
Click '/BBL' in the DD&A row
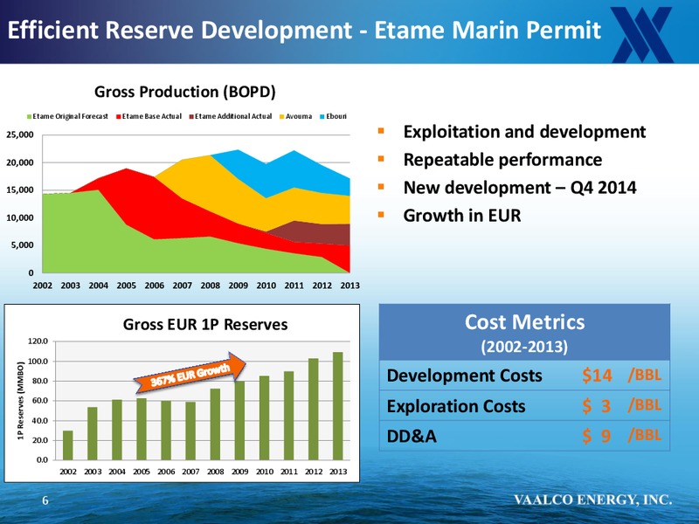[645, 435]
